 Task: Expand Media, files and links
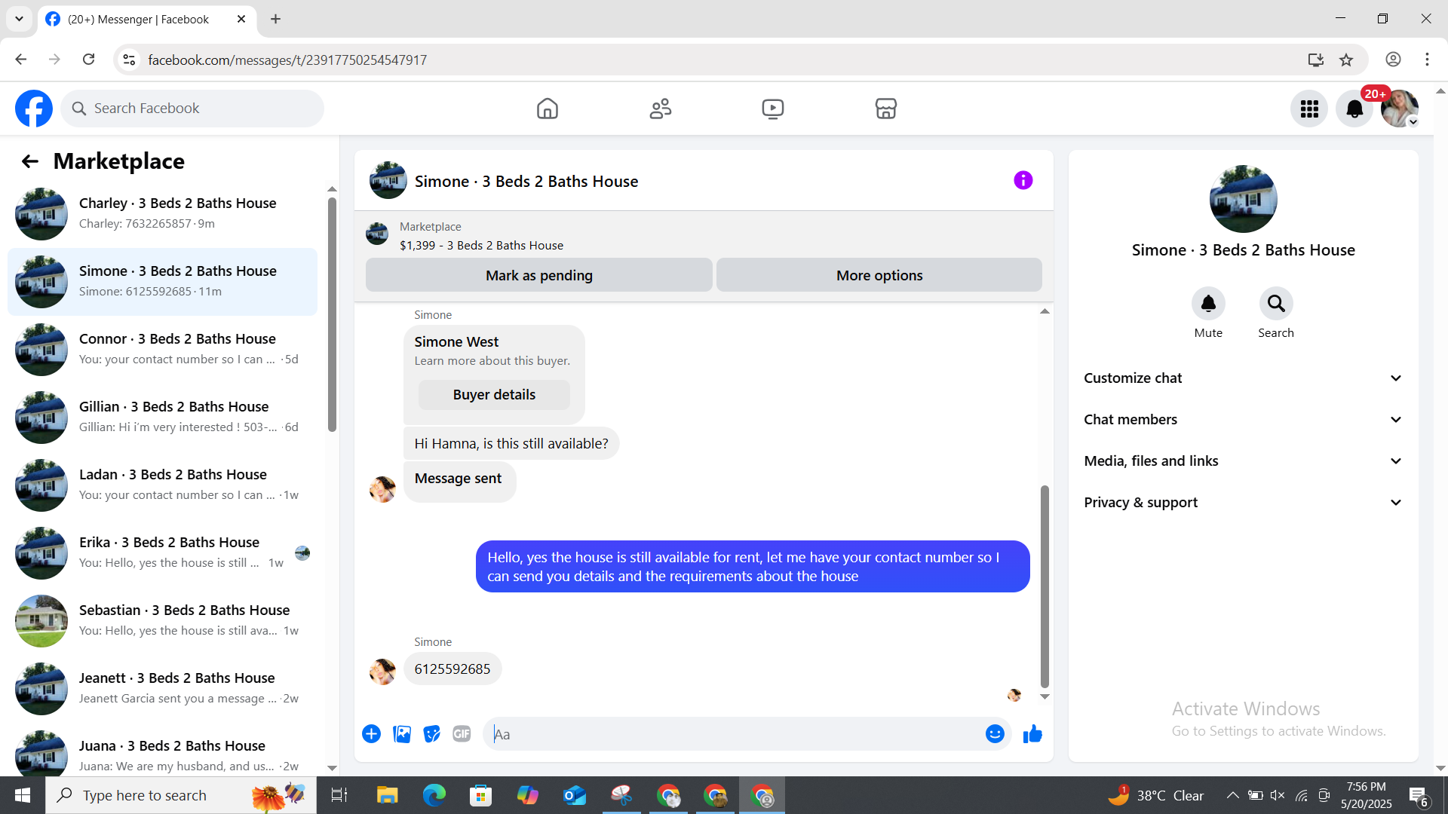(x=1243, y=461)
